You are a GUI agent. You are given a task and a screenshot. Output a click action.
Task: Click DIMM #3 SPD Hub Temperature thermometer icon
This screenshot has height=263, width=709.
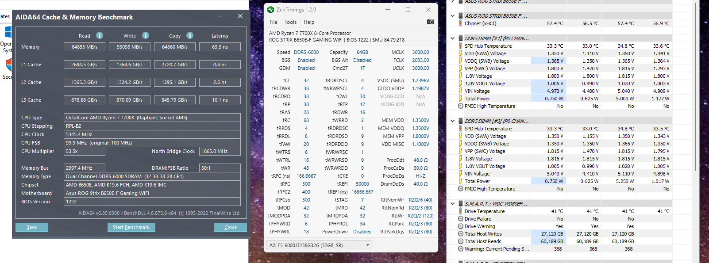[460, 129]
